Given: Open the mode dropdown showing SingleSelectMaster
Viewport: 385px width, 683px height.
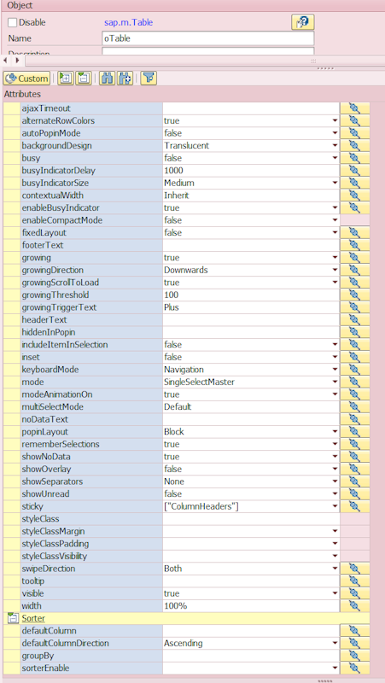Looking at the screenshot, I should tap(251, 382).
